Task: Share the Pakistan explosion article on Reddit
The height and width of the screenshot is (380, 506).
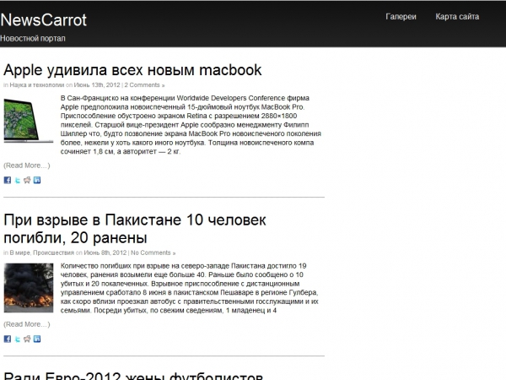Action: tap(27, 339)
